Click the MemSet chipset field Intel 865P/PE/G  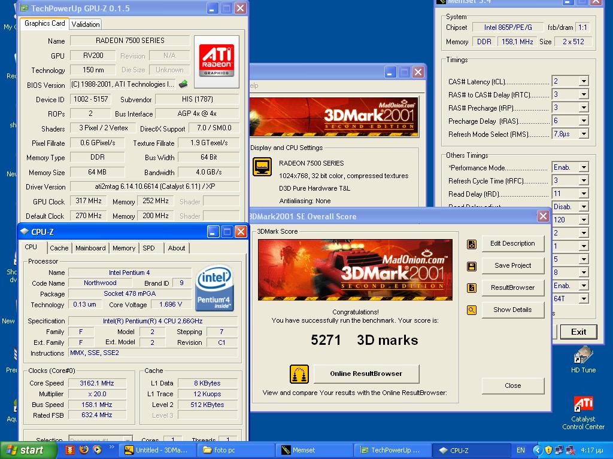(508, 27)
